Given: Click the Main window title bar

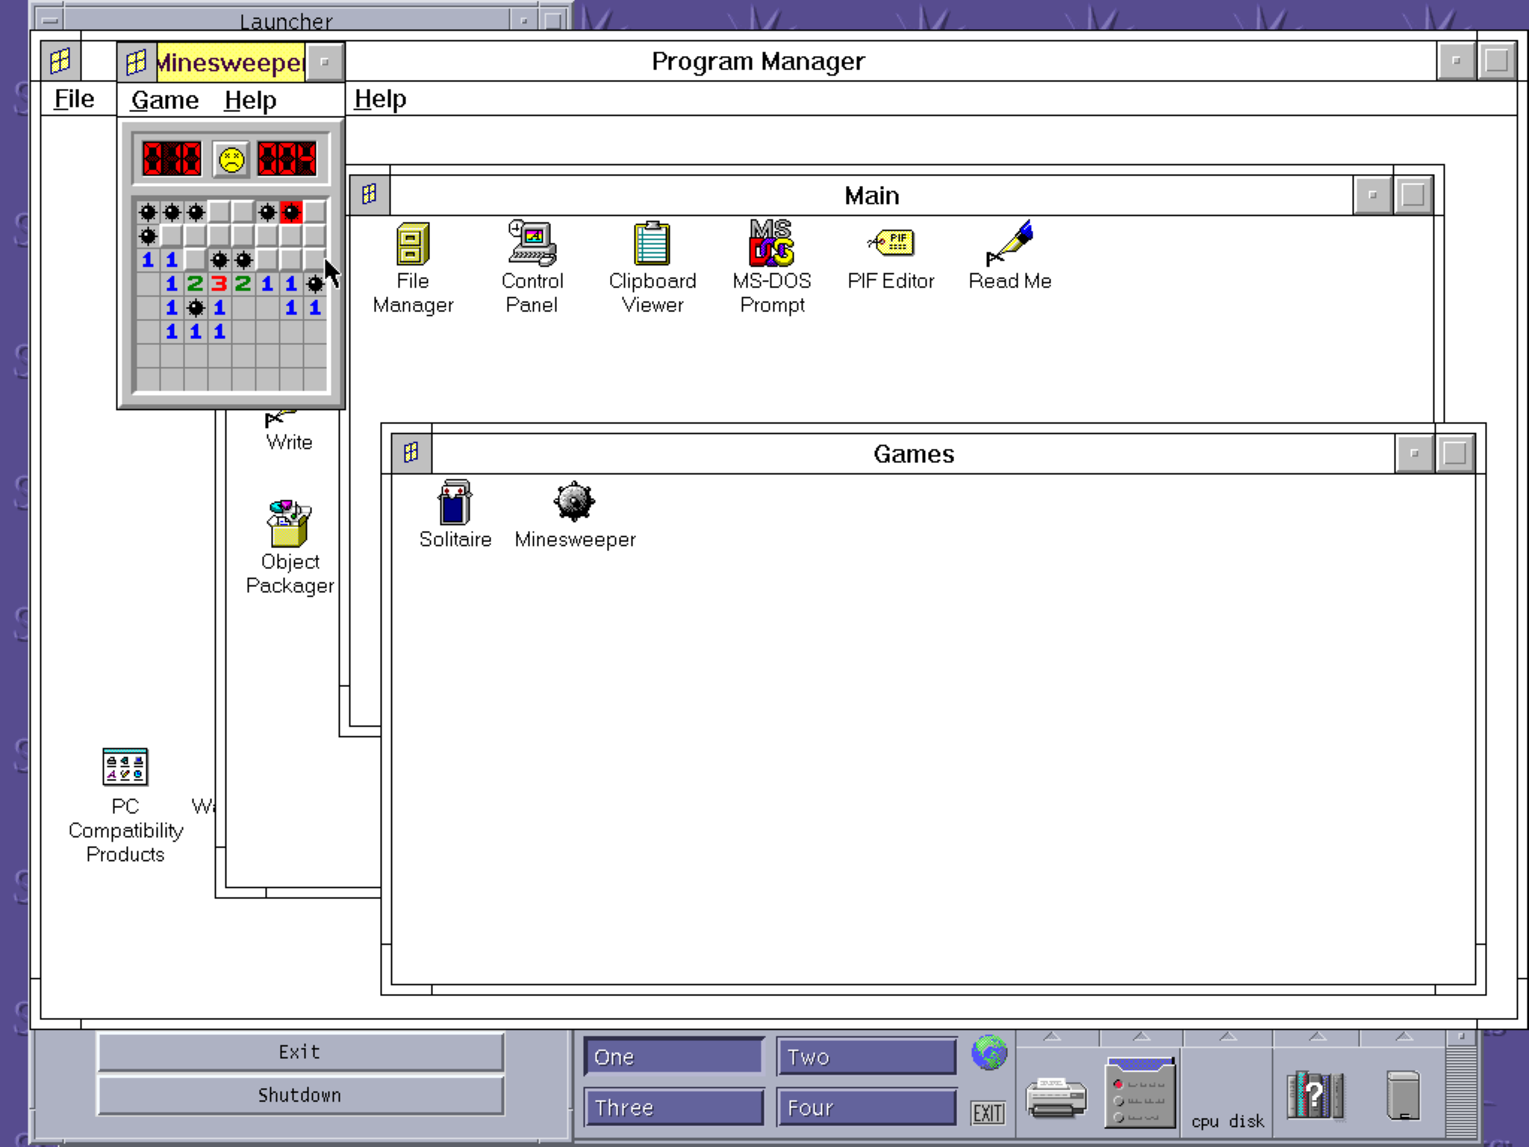Looking at the screenshot, I should click(x=871, y=195).
